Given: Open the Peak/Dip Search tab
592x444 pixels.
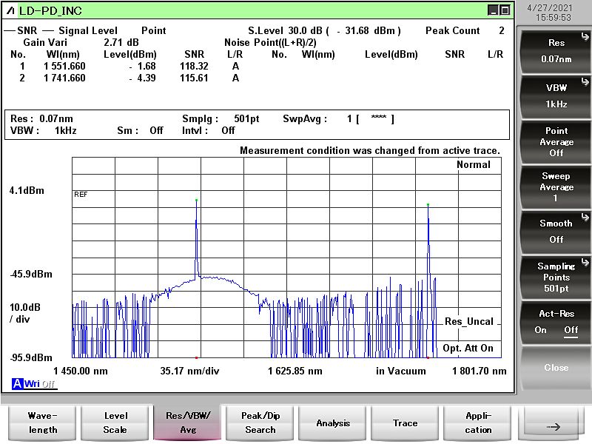Looking at the screenshot, I should [x=260, y=423].
